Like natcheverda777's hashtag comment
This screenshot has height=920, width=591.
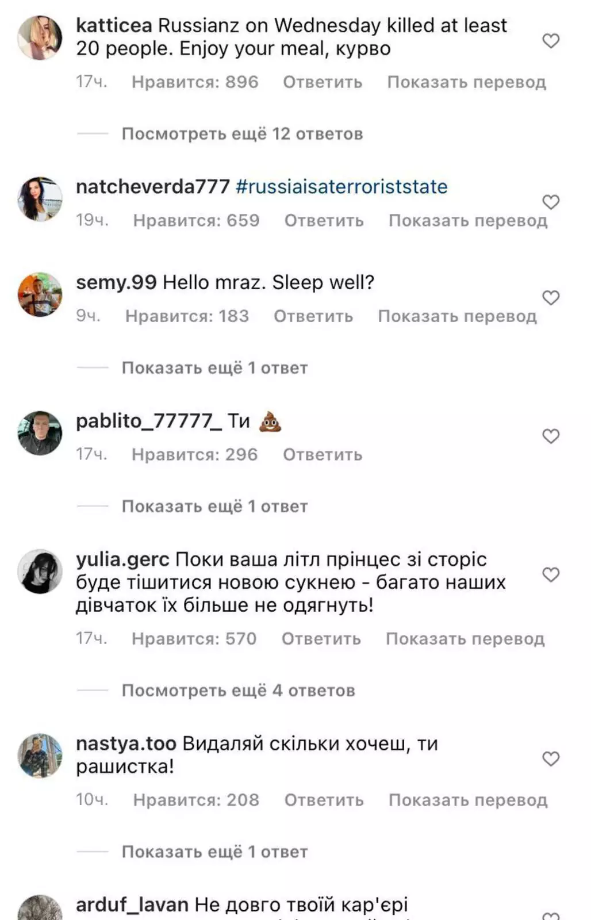(551, 202)
